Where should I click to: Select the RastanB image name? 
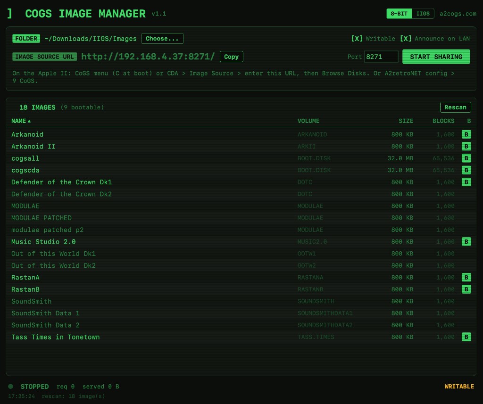pos(25,289)
